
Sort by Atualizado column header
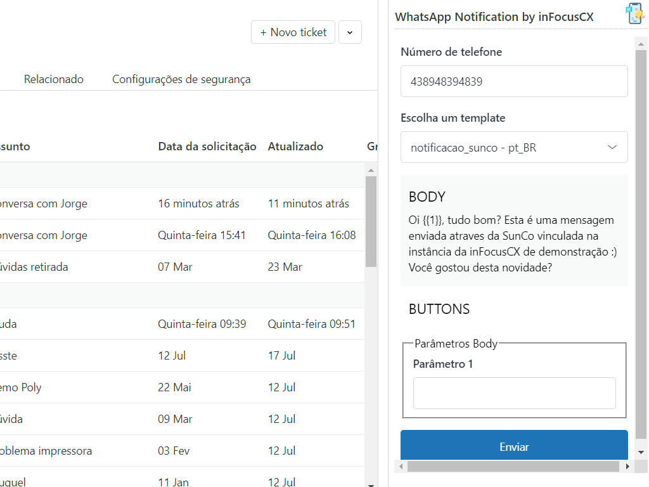295,146
